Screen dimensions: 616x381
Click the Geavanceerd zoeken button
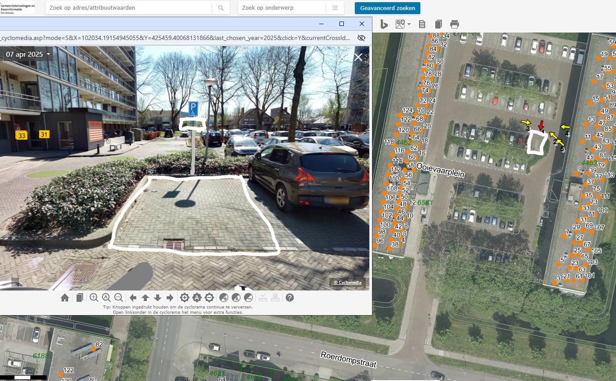point(387,8)
